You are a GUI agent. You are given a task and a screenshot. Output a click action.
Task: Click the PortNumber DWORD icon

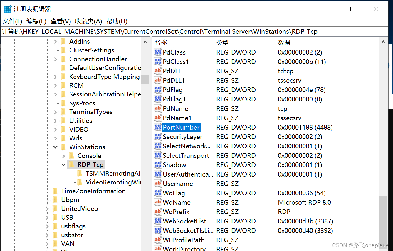click(158, 128)
